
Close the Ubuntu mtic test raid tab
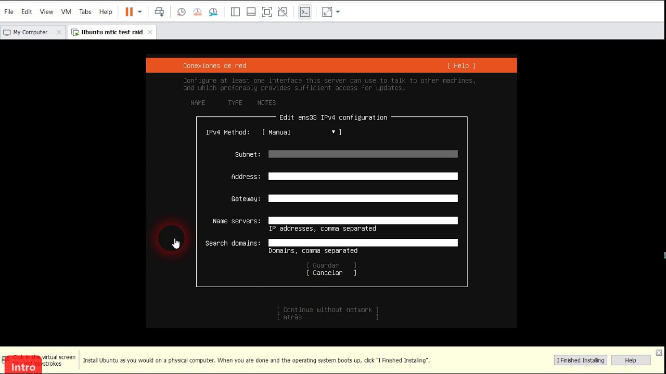[150, 32]
